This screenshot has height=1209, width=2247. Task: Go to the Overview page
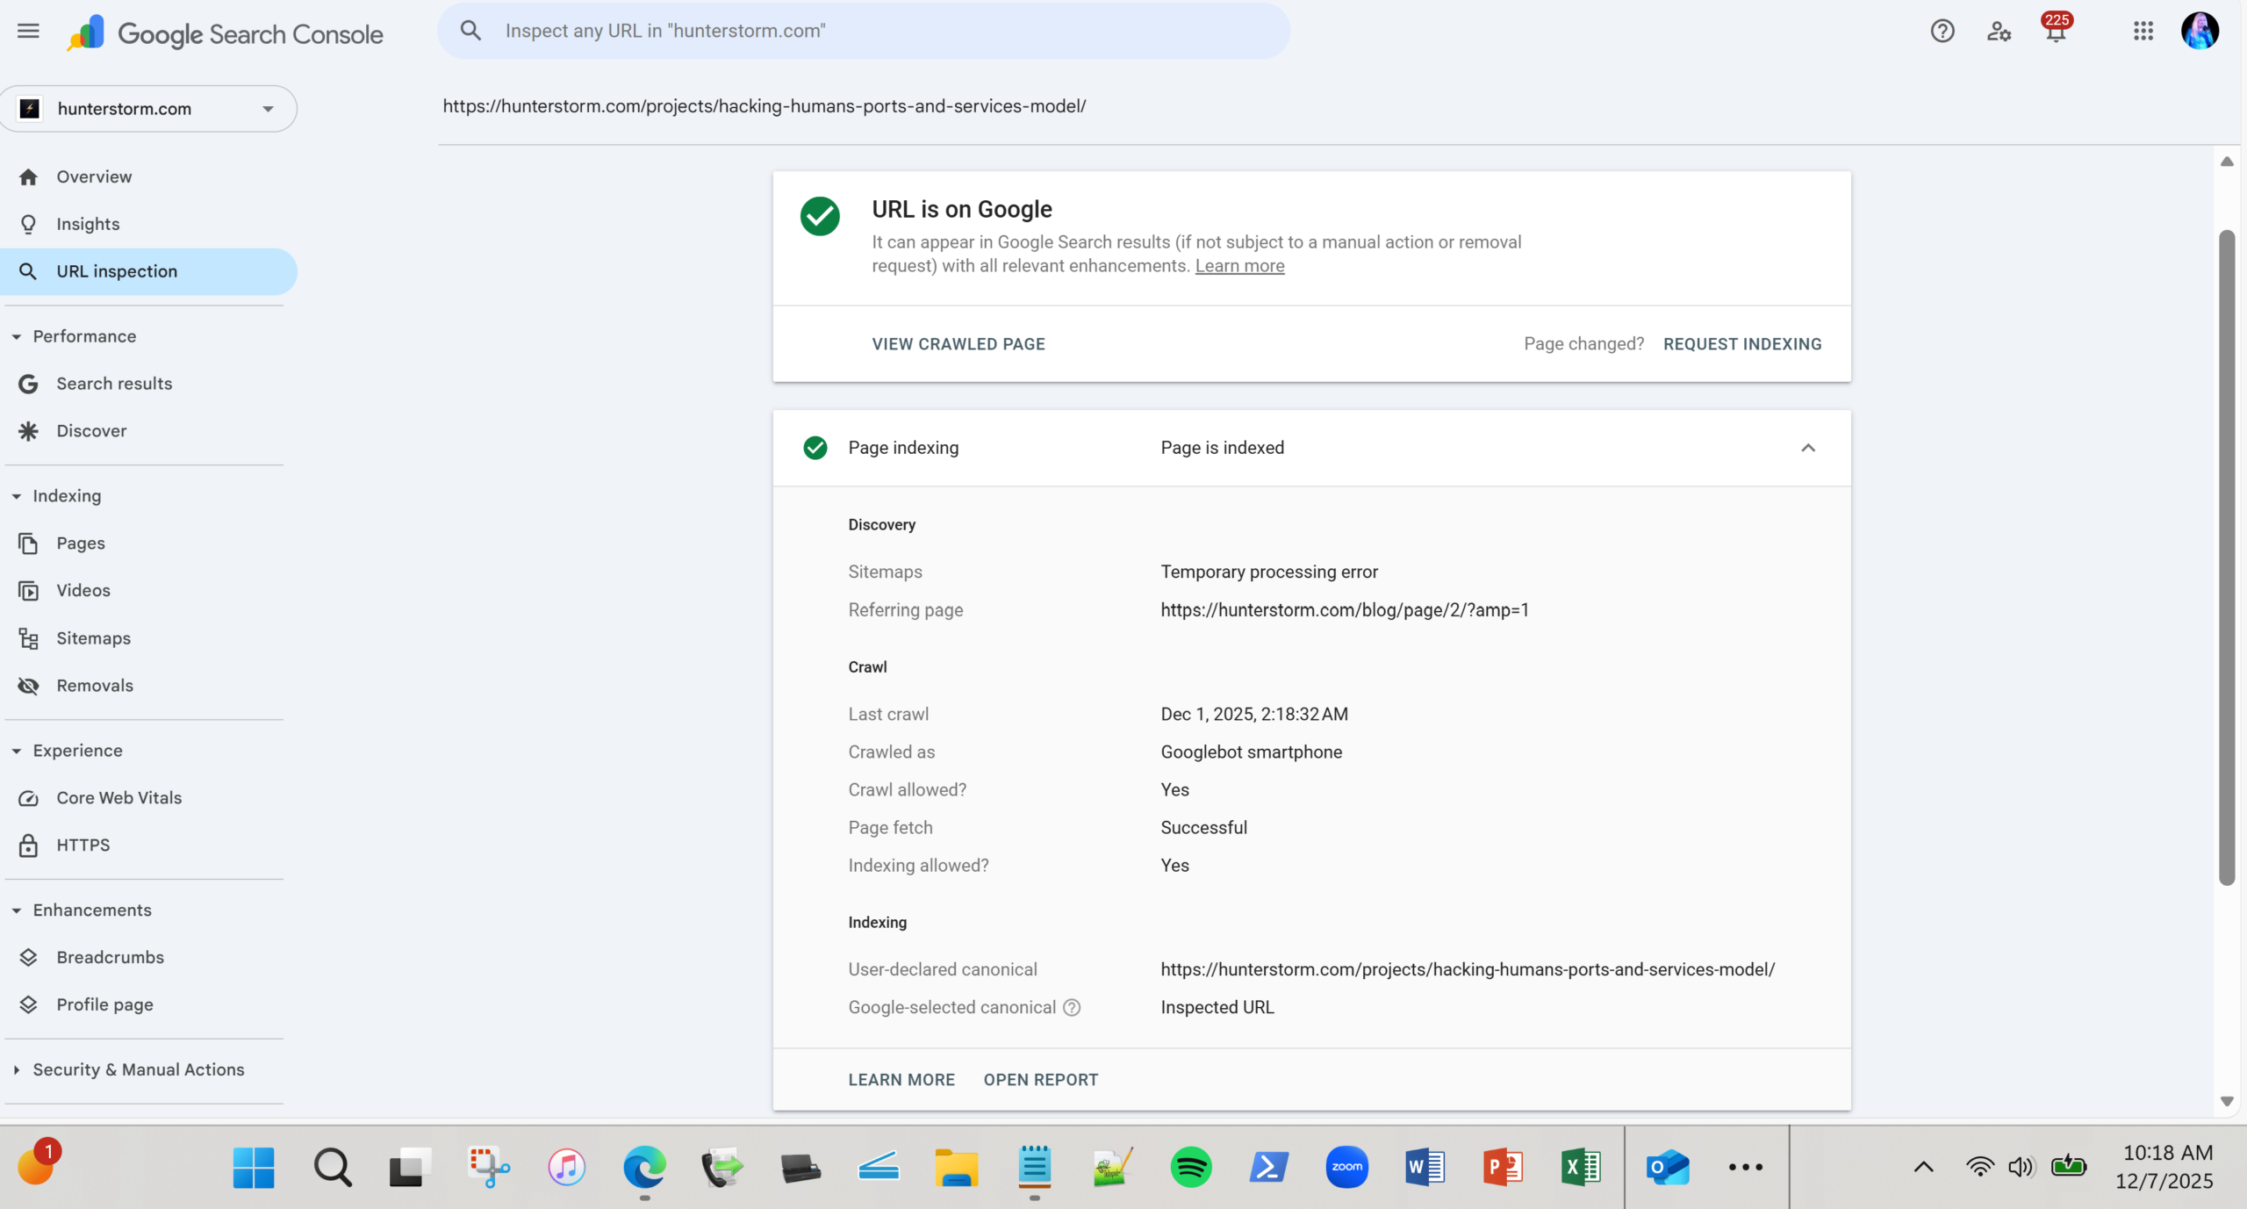click(x=94, y=176)
